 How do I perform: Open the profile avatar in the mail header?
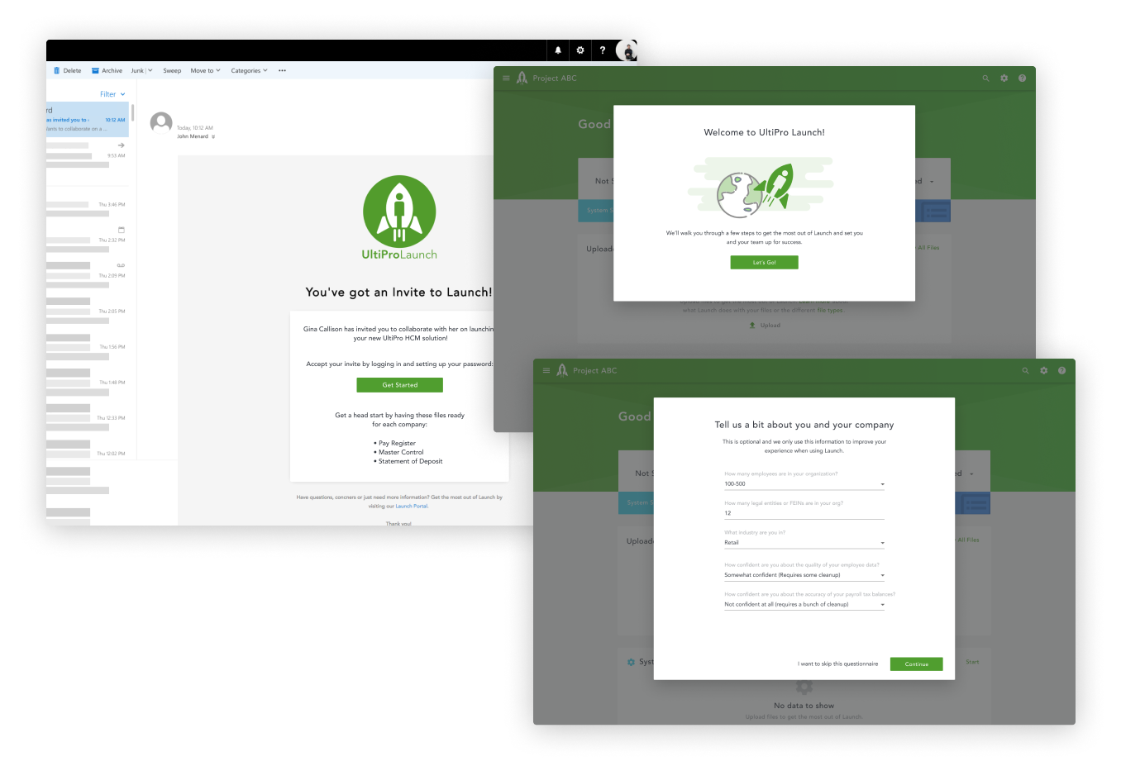pyautogui.click(x=627, y=51)
